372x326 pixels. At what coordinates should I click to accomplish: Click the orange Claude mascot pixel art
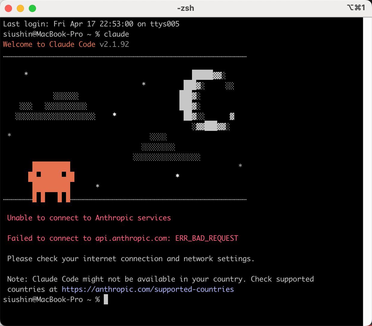[x=51, y=182]
